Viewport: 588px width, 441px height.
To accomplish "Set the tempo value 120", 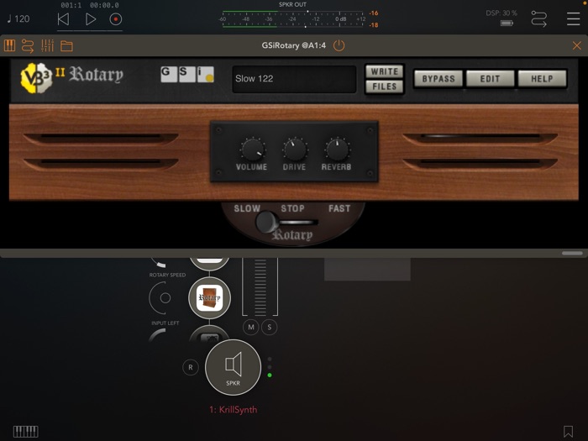I will pos(18,18).
